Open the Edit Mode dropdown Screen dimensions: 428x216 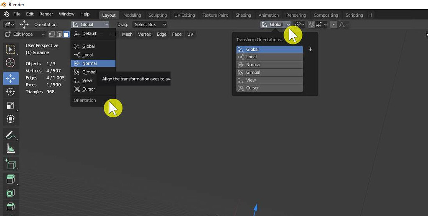25,34
